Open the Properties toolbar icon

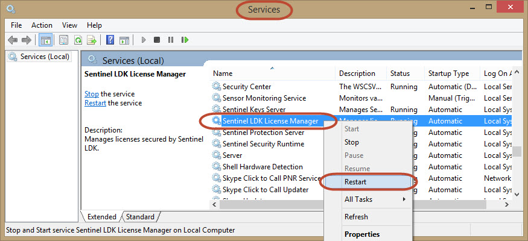63,40
